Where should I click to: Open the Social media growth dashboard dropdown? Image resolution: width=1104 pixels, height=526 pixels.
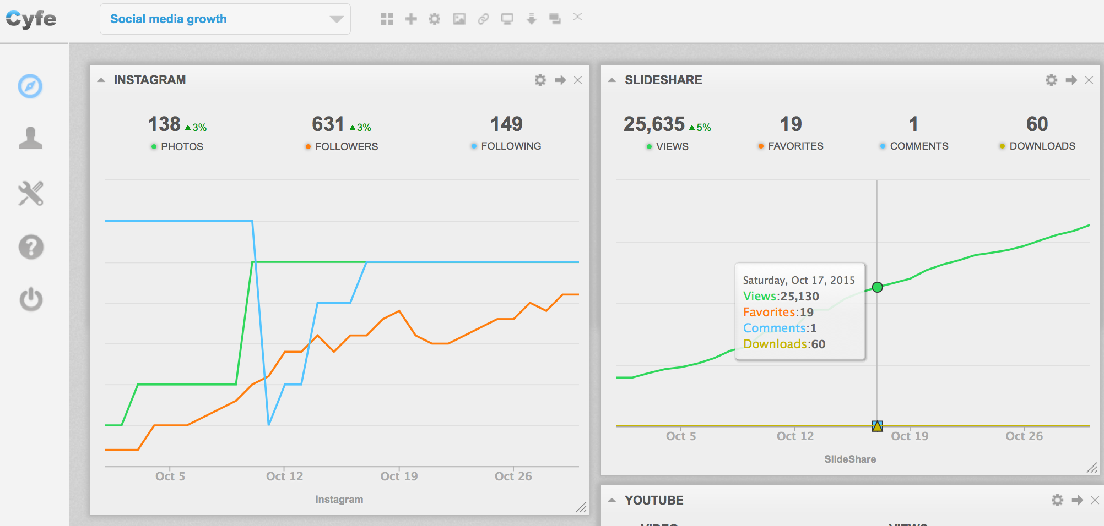[225, 19]
